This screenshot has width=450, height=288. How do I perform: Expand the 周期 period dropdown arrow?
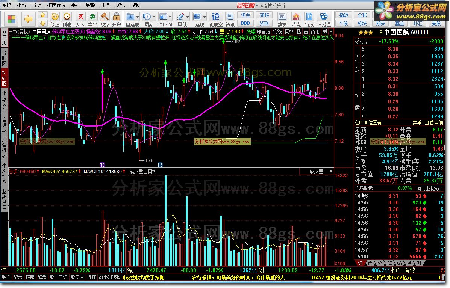pyautogui.click(x=154, y=17)
